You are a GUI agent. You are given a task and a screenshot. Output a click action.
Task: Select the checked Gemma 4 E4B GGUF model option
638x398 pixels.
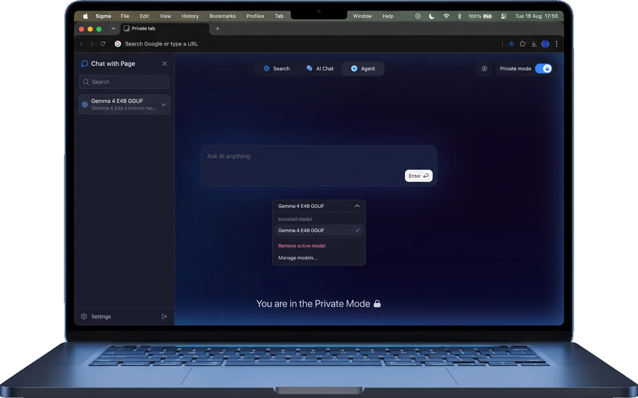click(x=319, y=230)
